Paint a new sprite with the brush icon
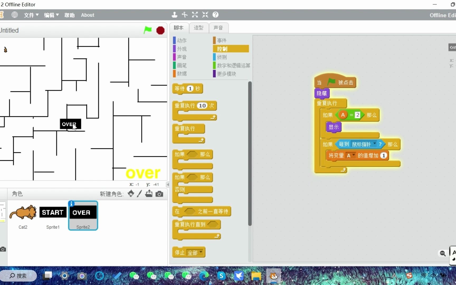Screen dimensions: 456x285 point(139,194)
